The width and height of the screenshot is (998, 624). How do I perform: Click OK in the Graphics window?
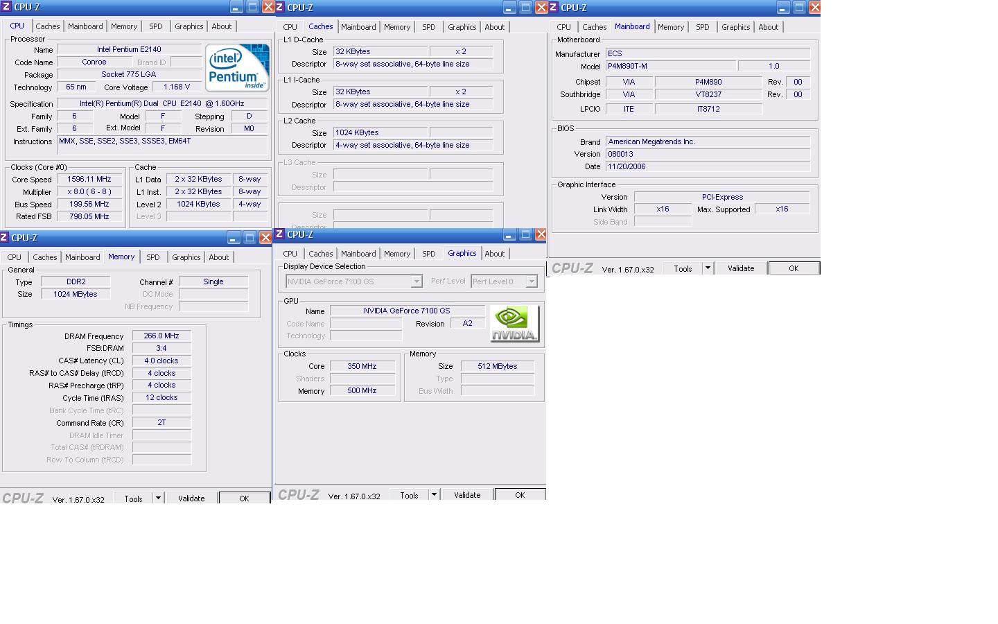tap(520, 495)
